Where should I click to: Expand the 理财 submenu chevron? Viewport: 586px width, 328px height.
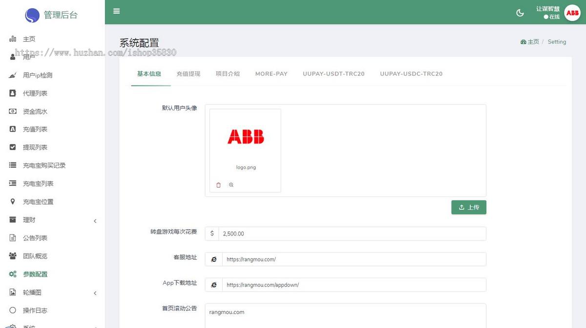click(x=95, y=221)
